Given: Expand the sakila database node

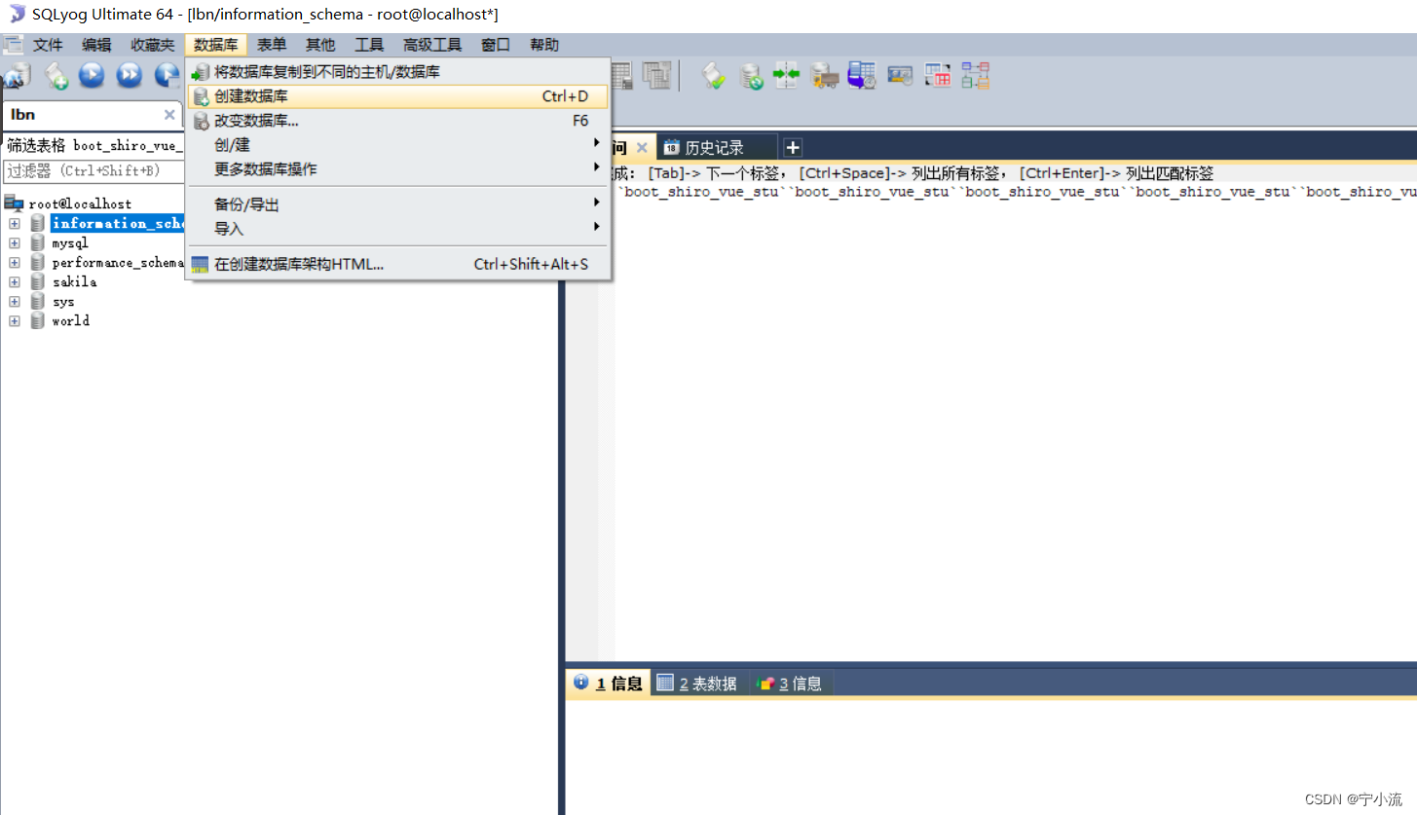Looking at the screenshot, I should click(x=15, y=281).
